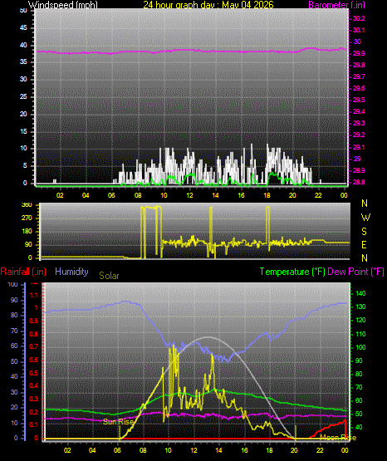
Task: Click the 100 humidity scale value
Action: coord(13,285)
